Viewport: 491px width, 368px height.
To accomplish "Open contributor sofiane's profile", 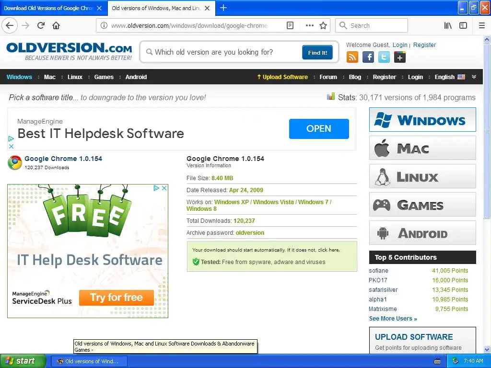I will [x=378, y=270].
